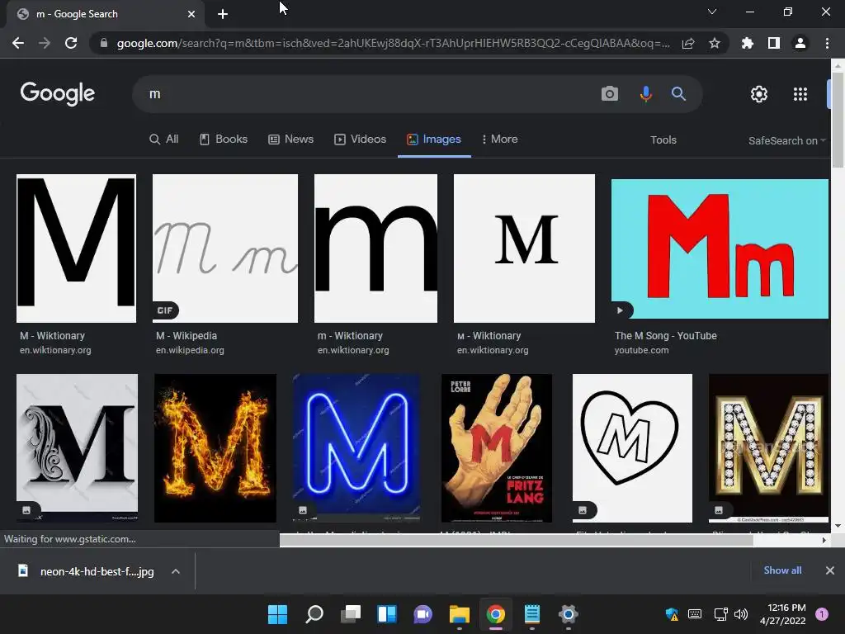Click the horizontal scrollbar thumb
845x634 pixels.
pyautogui.click(x=516, y=540)
